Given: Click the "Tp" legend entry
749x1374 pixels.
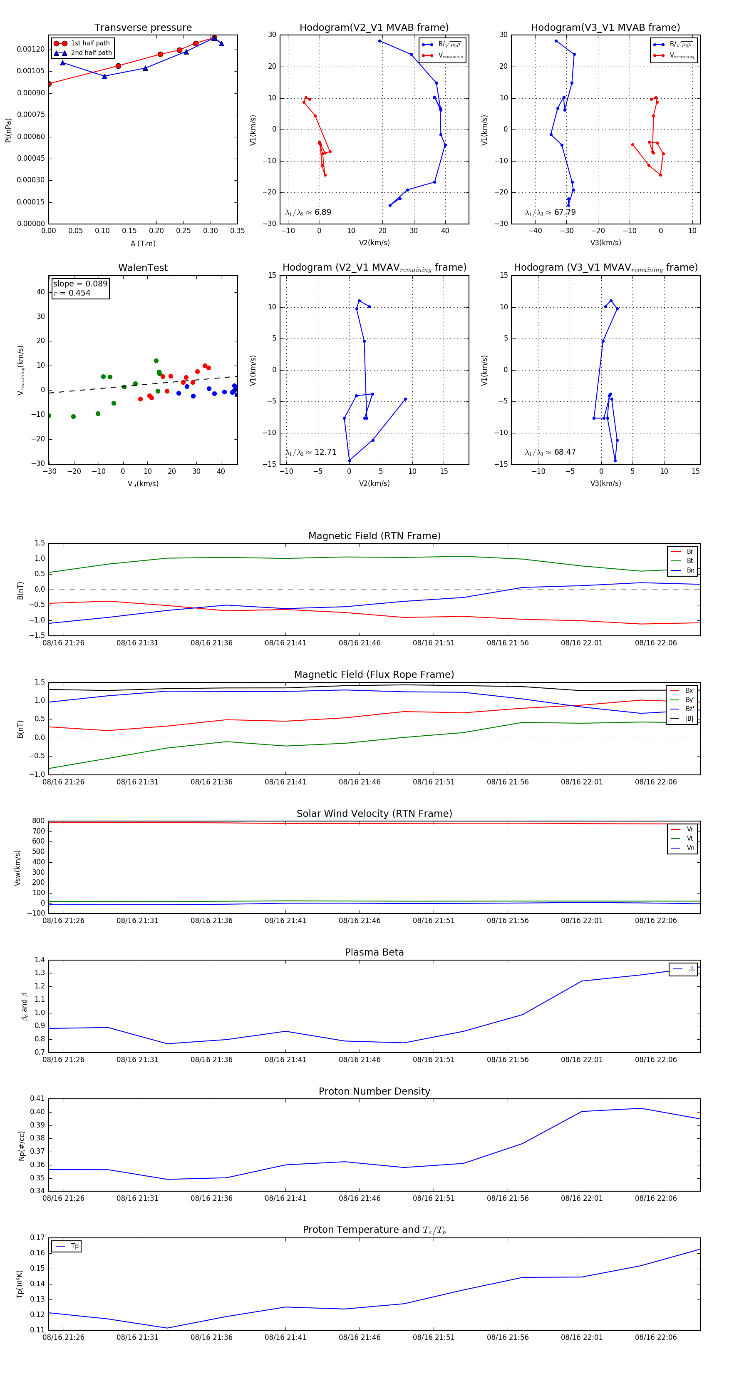Looking at the screenshot, I should [x=67, y=1246].
